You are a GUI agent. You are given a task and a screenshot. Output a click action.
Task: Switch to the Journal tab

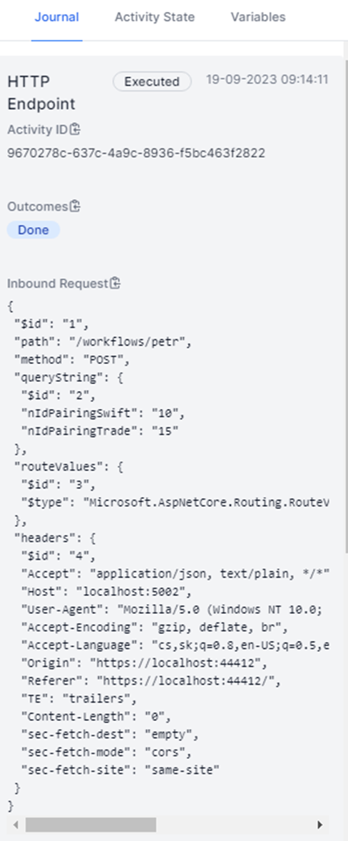click(57, 17)
